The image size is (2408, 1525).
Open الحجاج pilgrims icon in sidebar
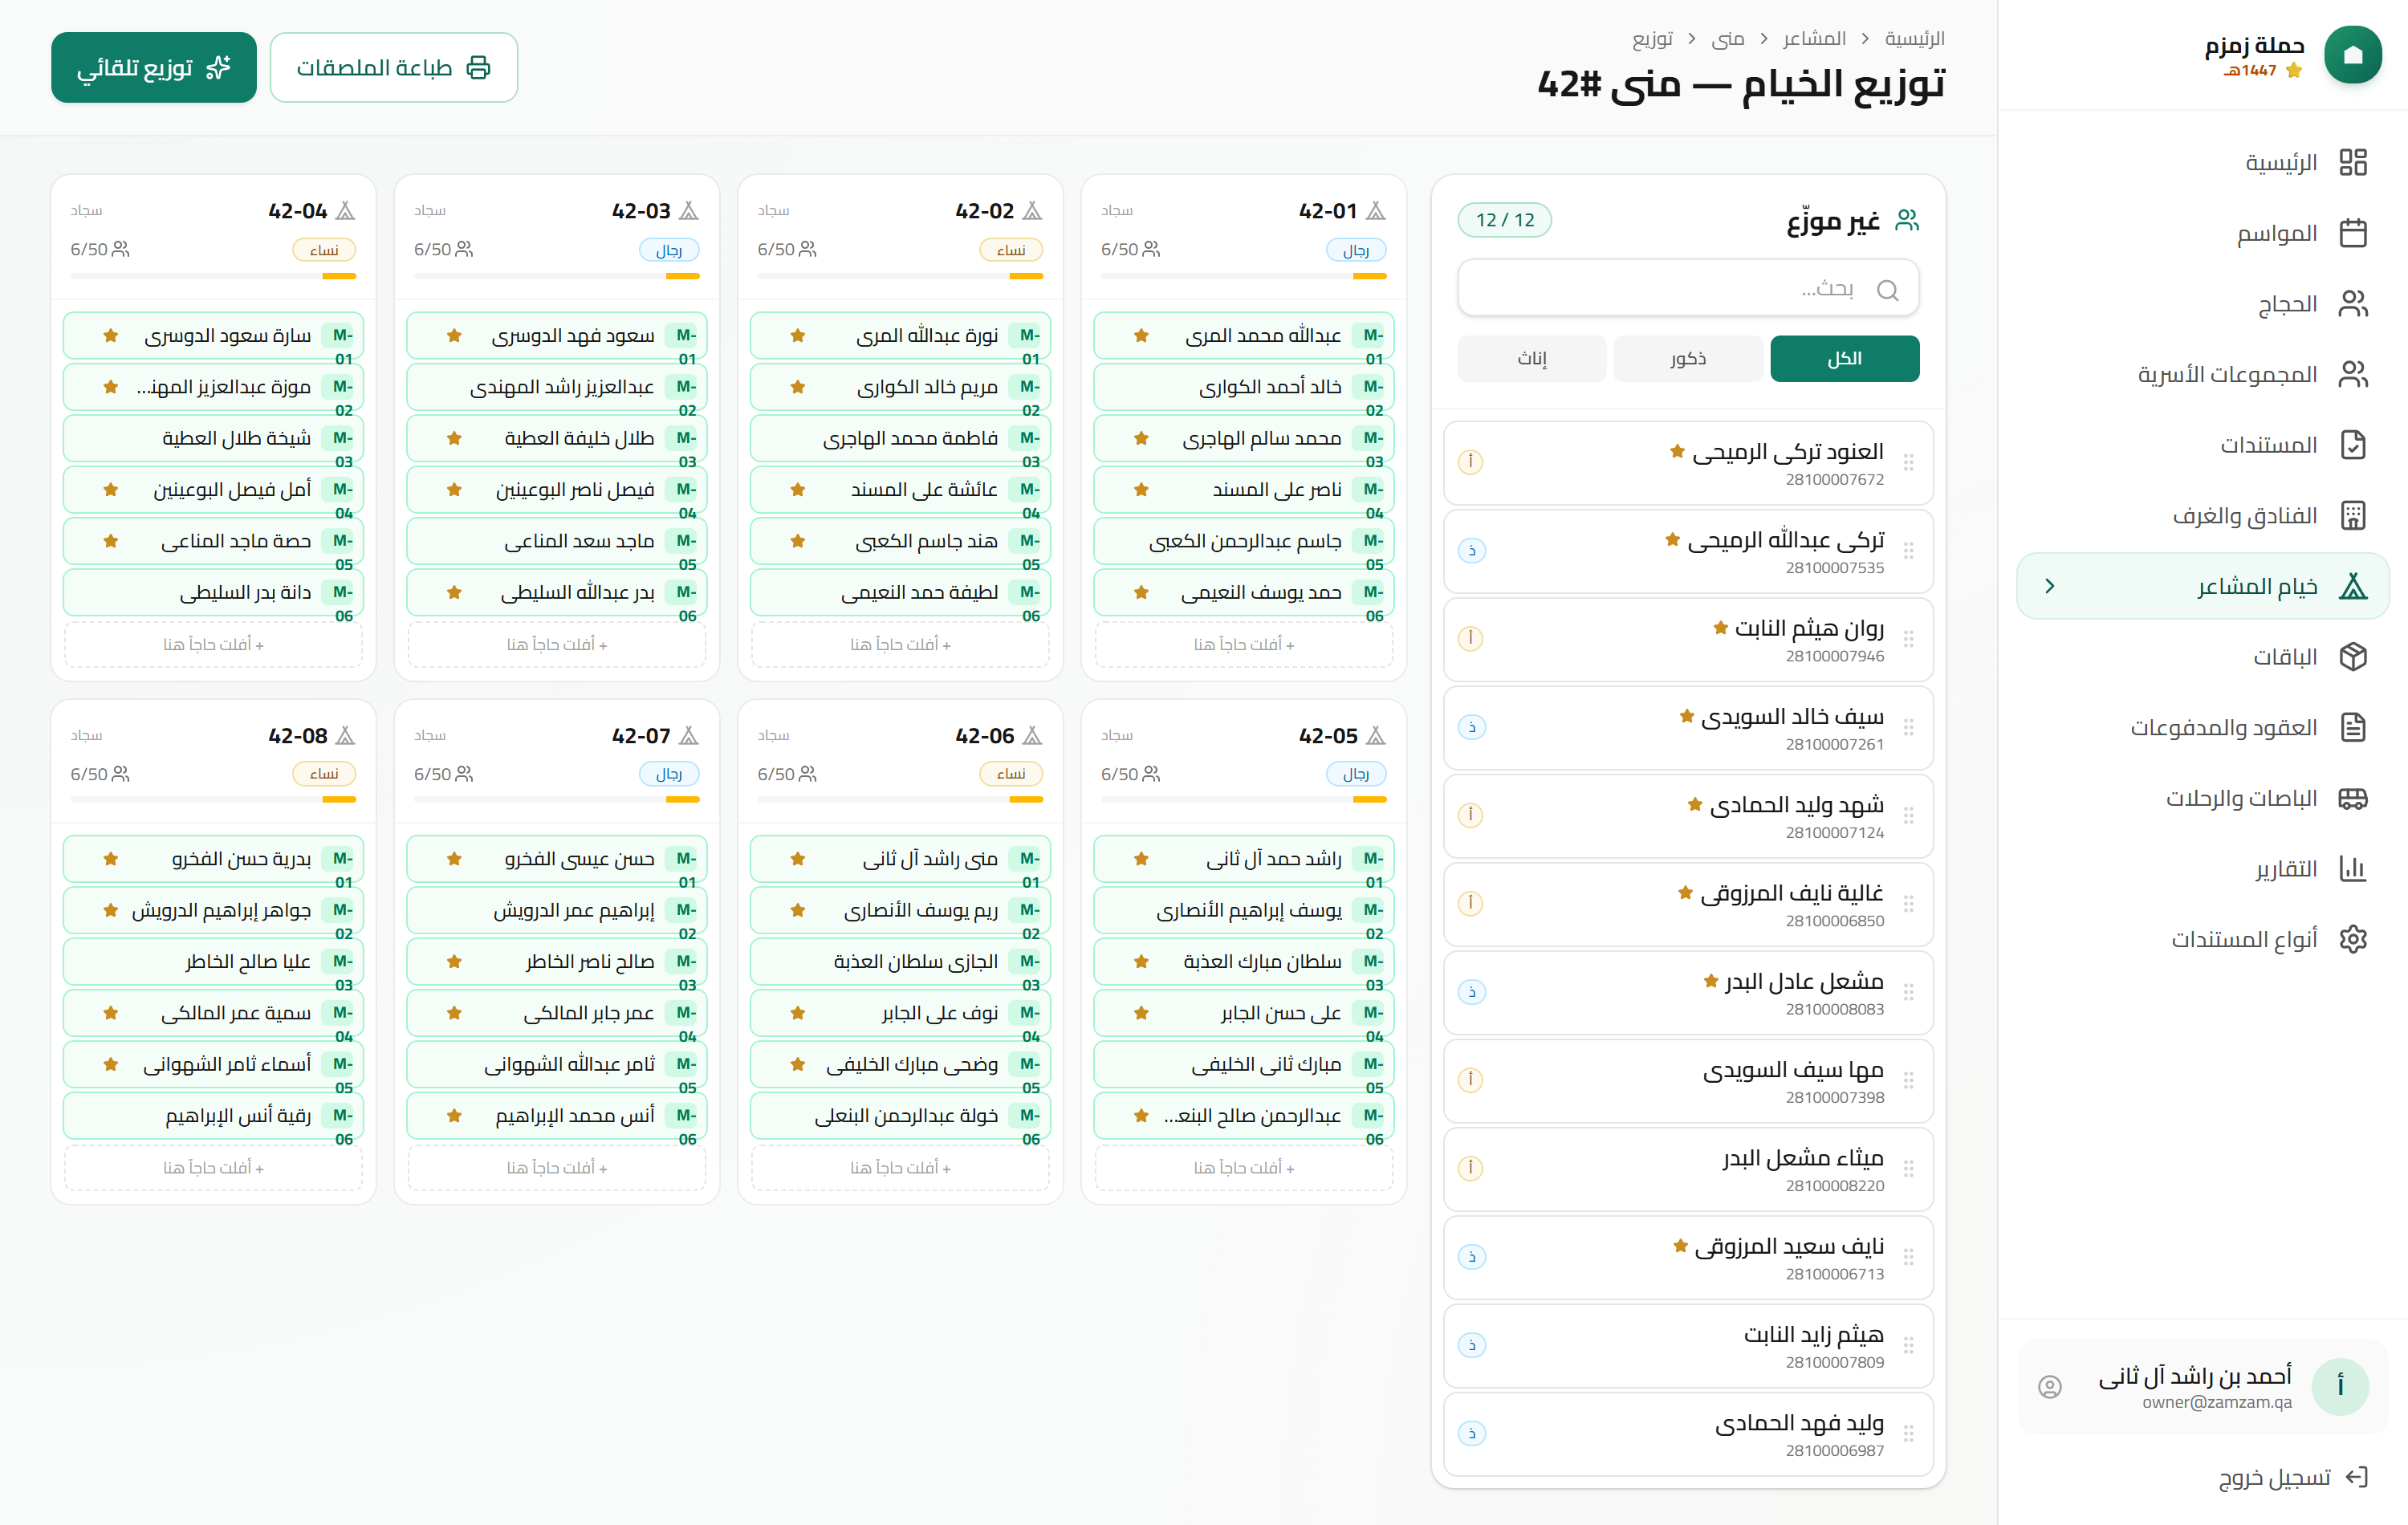(2353, 303)
